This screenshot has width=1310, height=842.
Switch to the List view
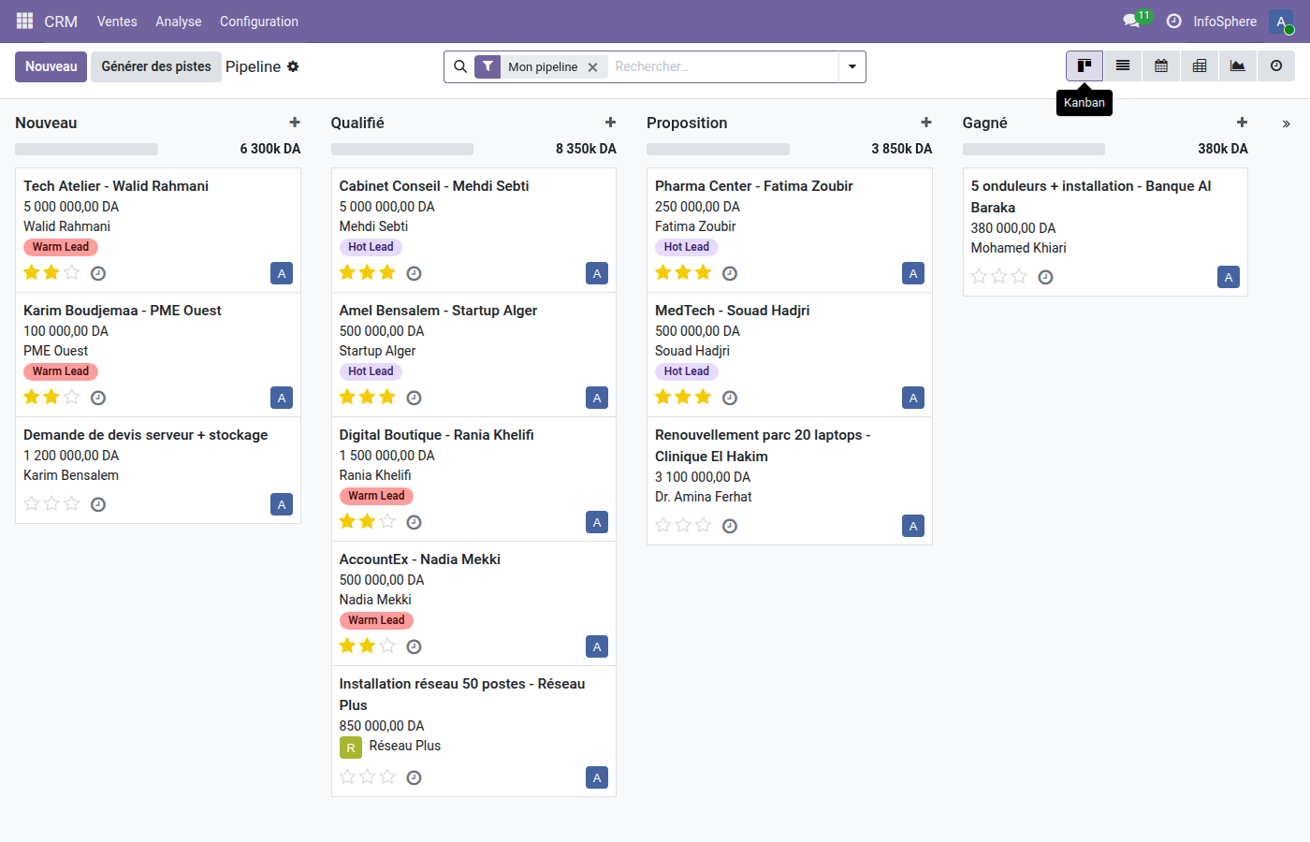(x=1123, y=66)
